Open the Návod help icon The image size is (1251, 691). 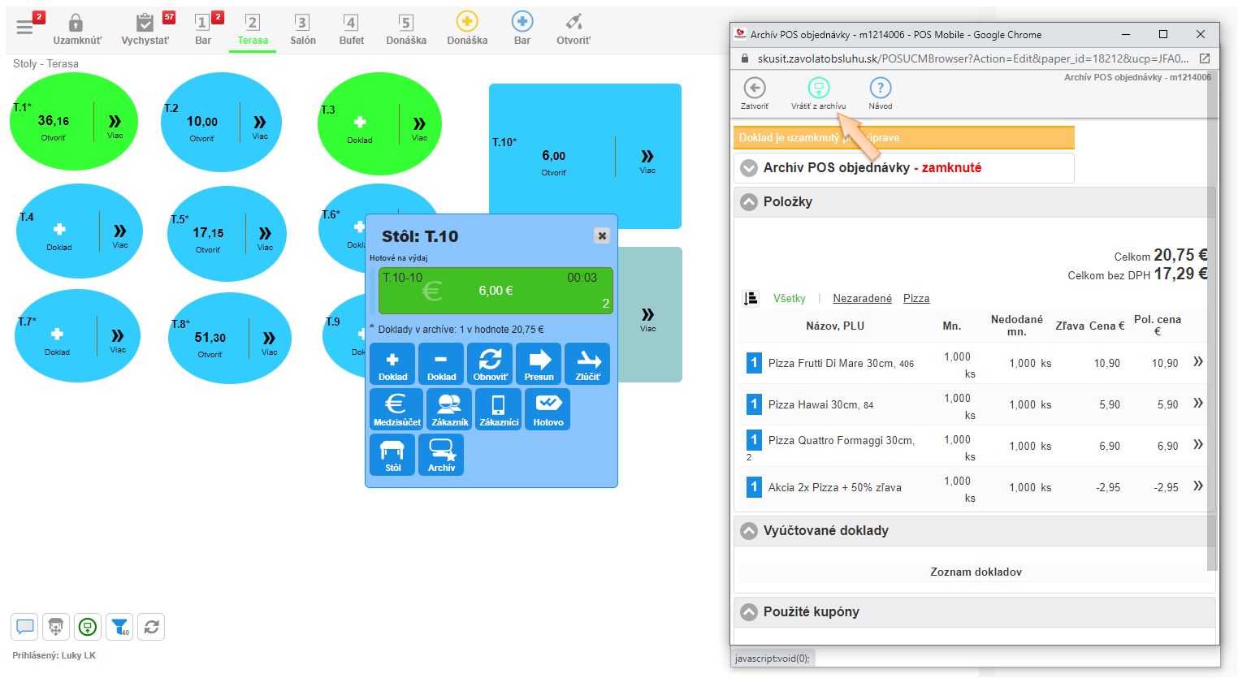[x=880, y=89]
